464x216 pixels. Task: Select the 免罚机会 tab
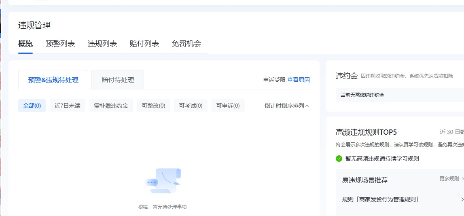pos(186,44)
